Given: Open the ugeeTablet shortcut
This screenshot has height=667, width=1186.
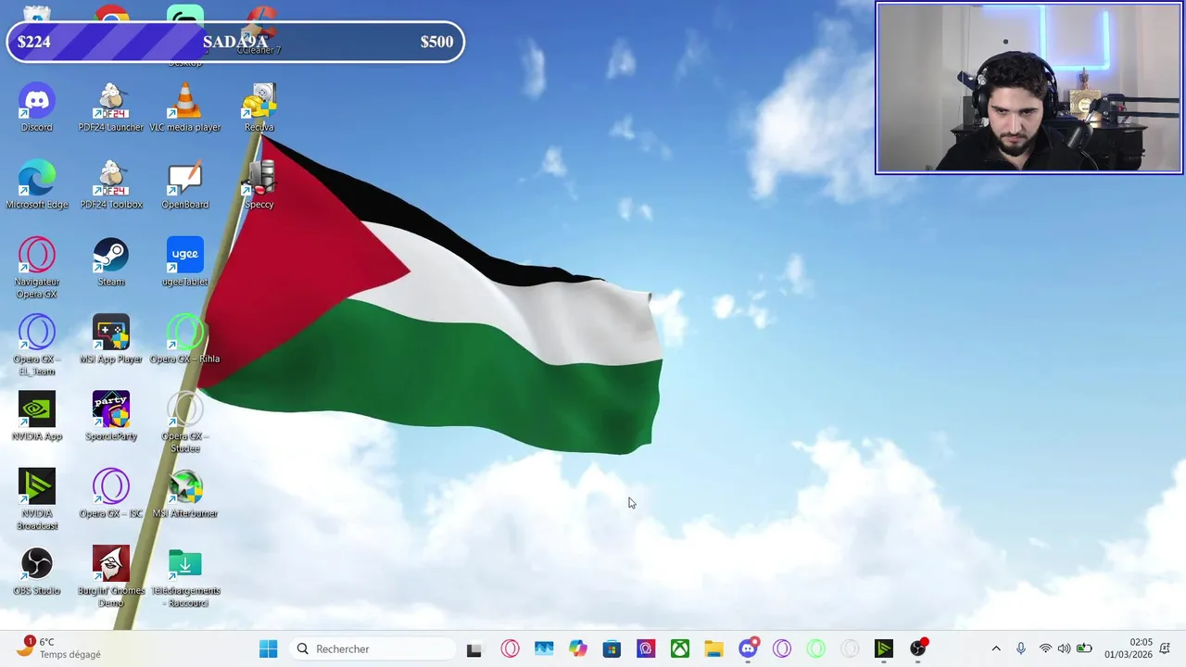Looking at the screenshot, I should coord(185,262).
